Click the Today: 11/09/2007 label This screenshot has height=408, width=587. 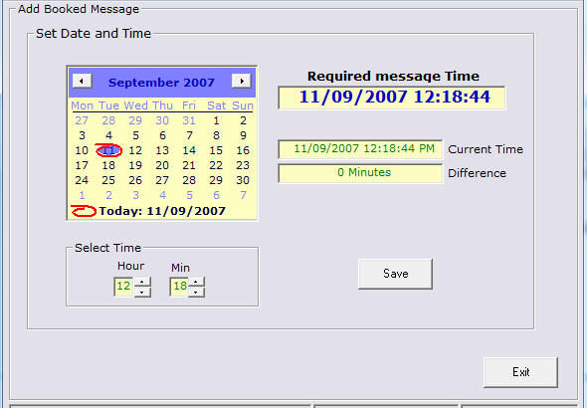pos(162,211)
